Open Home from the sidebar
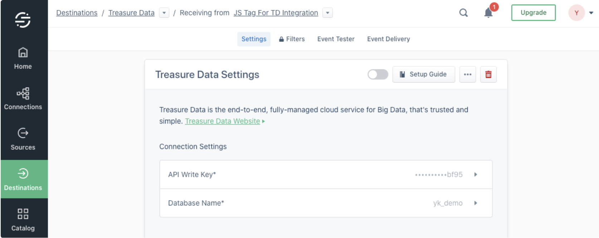The image size is (599, 238). click(23, 59)
